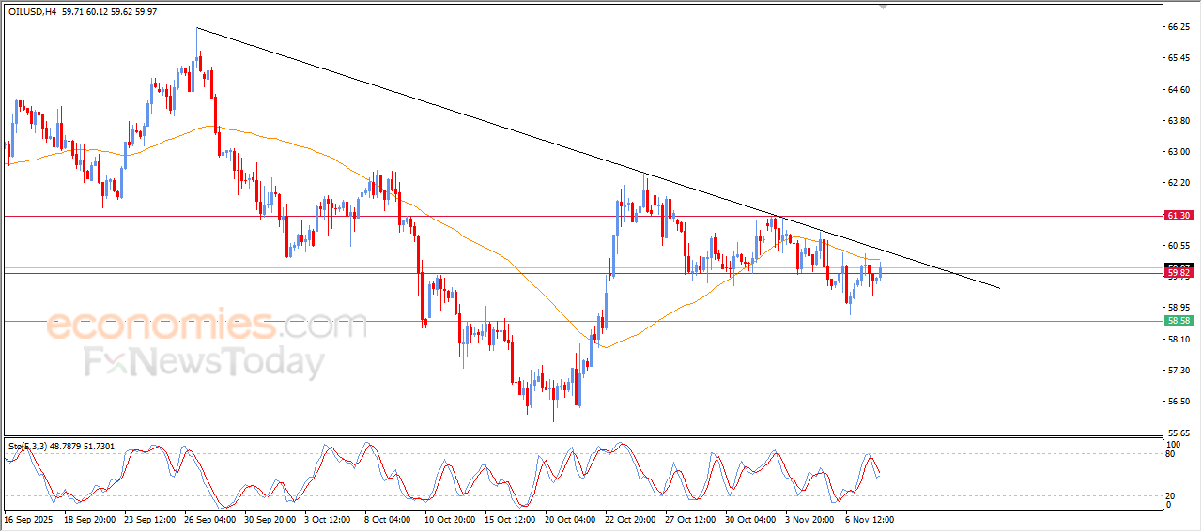Click the 60.55 price axis value
1202x532 pixels.
point(1178,246)
